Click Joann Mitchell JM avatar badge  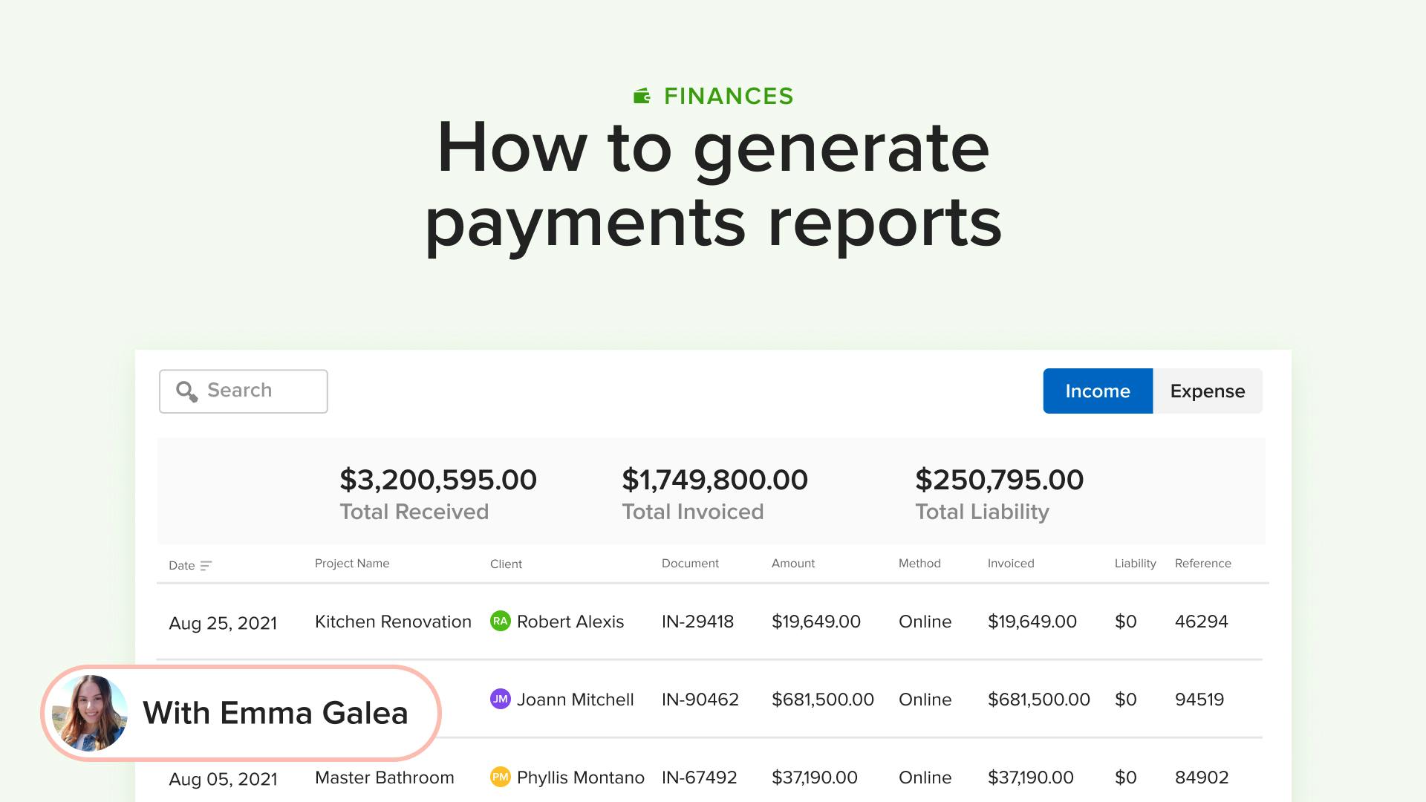coord(500,699)
